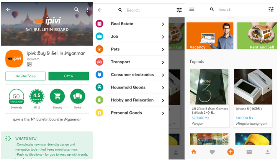Image resolution: width=278 pixels, height=161 pixels.
Task: Open the iphone 5 (16GB) ad photo
Action: point(253,87)
